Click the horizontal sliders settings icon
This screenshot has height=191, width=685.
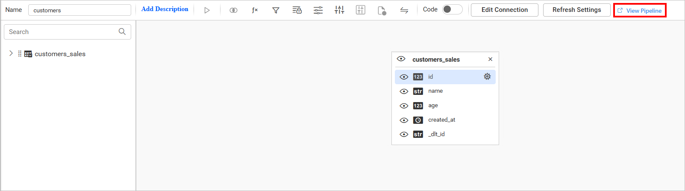(318, 10)
